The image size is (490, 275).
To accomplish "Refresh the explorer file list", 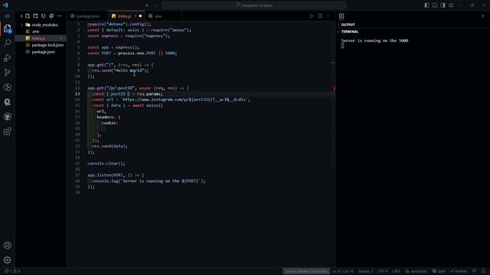I will [44, 16].
